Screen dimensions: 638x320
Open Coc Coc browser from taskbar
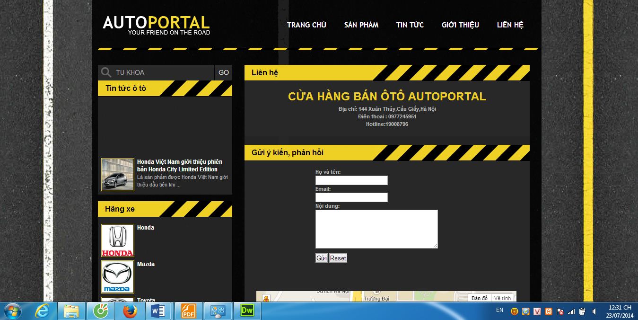101,311
